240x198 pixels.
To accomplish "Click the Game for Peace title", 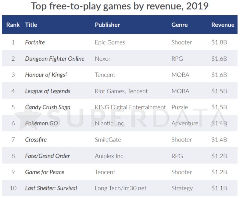I will point(45,172).
